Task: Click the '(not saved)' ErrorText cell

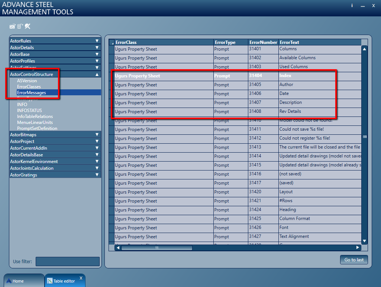Action: click(x=320, y=174)
